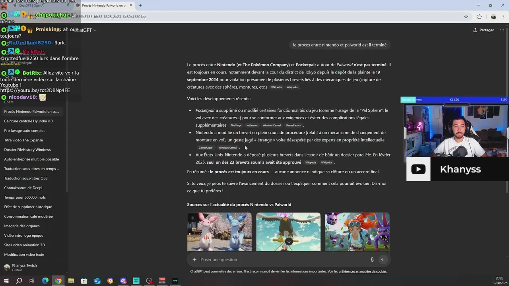Viewport: 509px width, 286px height.
Task: Close the Procès Nintendo Palworld tab
Action: pos(132,6)
